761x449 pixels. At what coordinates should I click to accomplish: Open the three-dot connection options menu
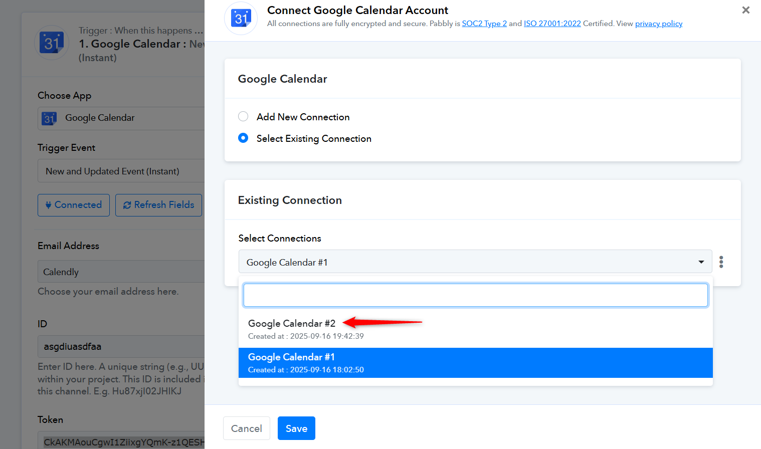721,262
